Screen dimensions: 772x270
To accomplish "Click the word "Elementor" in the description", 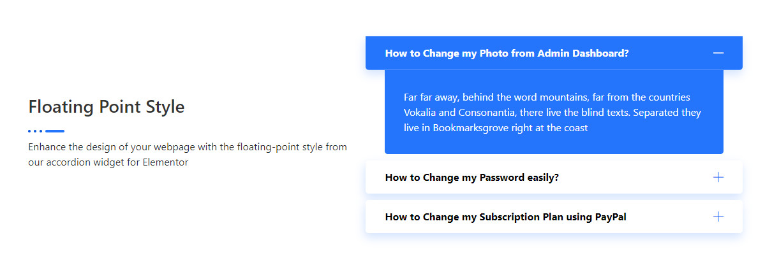I will pyautogui.click(x=165, y=162).
